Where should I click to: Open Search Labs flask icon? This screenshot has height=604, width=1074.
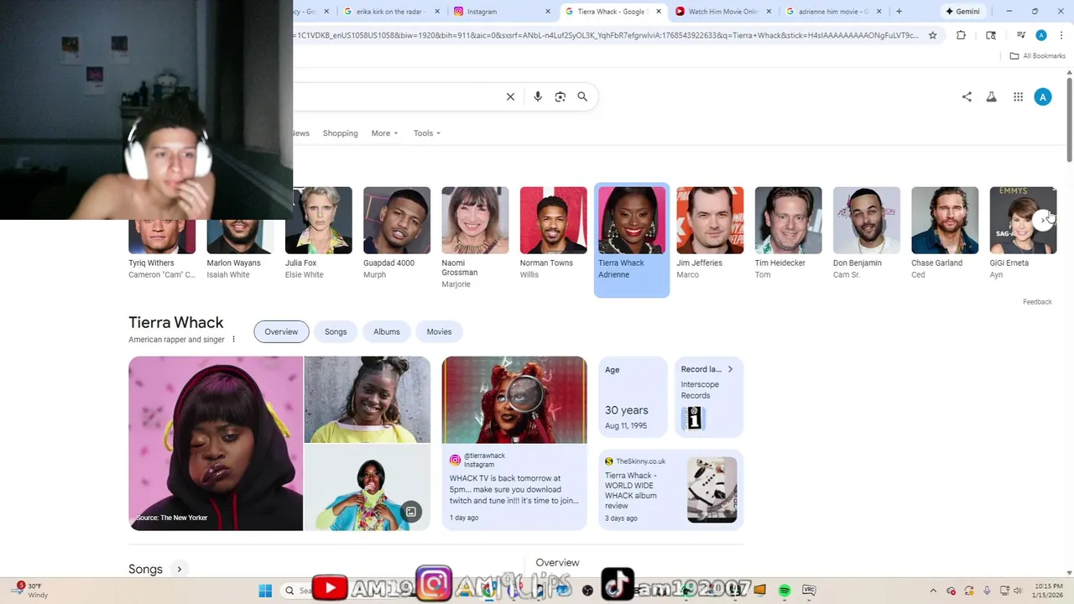[991, 96]
